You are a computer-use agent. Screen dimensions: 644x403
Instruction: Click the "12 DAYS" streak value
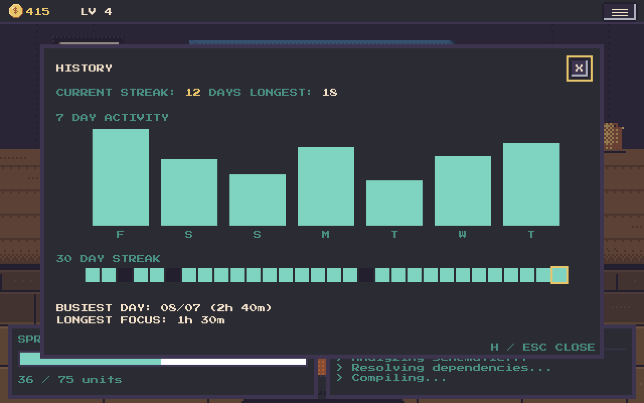(x=213, y=92)
